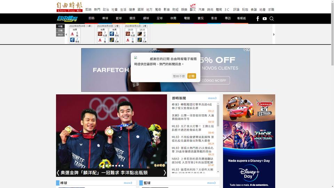Open 娛樂 in the top site menu
334x188 pixels.
[x=184, y=10]
